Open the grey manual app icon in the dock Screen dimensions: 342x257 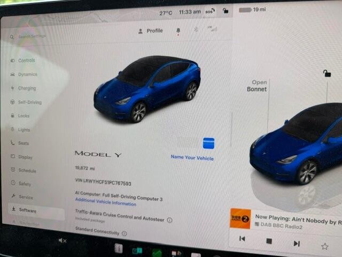tap(119, 248)
